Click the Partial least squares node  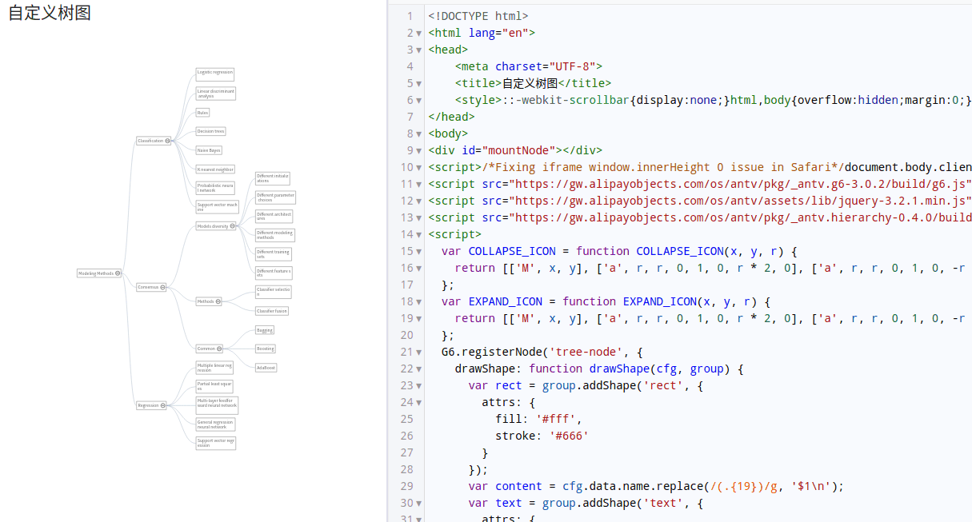pyautogui.click(x=214, y=386)
